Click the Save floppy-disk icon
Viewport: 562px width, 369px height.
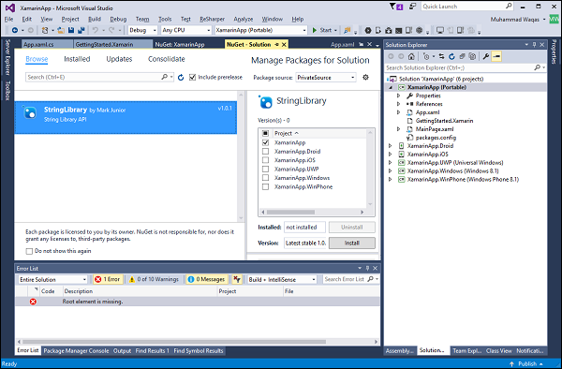71,31
